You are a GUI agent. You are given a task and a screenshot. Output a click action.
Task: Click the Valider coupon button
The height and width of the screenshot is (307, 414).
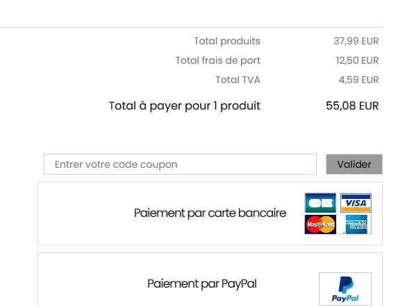354,164
